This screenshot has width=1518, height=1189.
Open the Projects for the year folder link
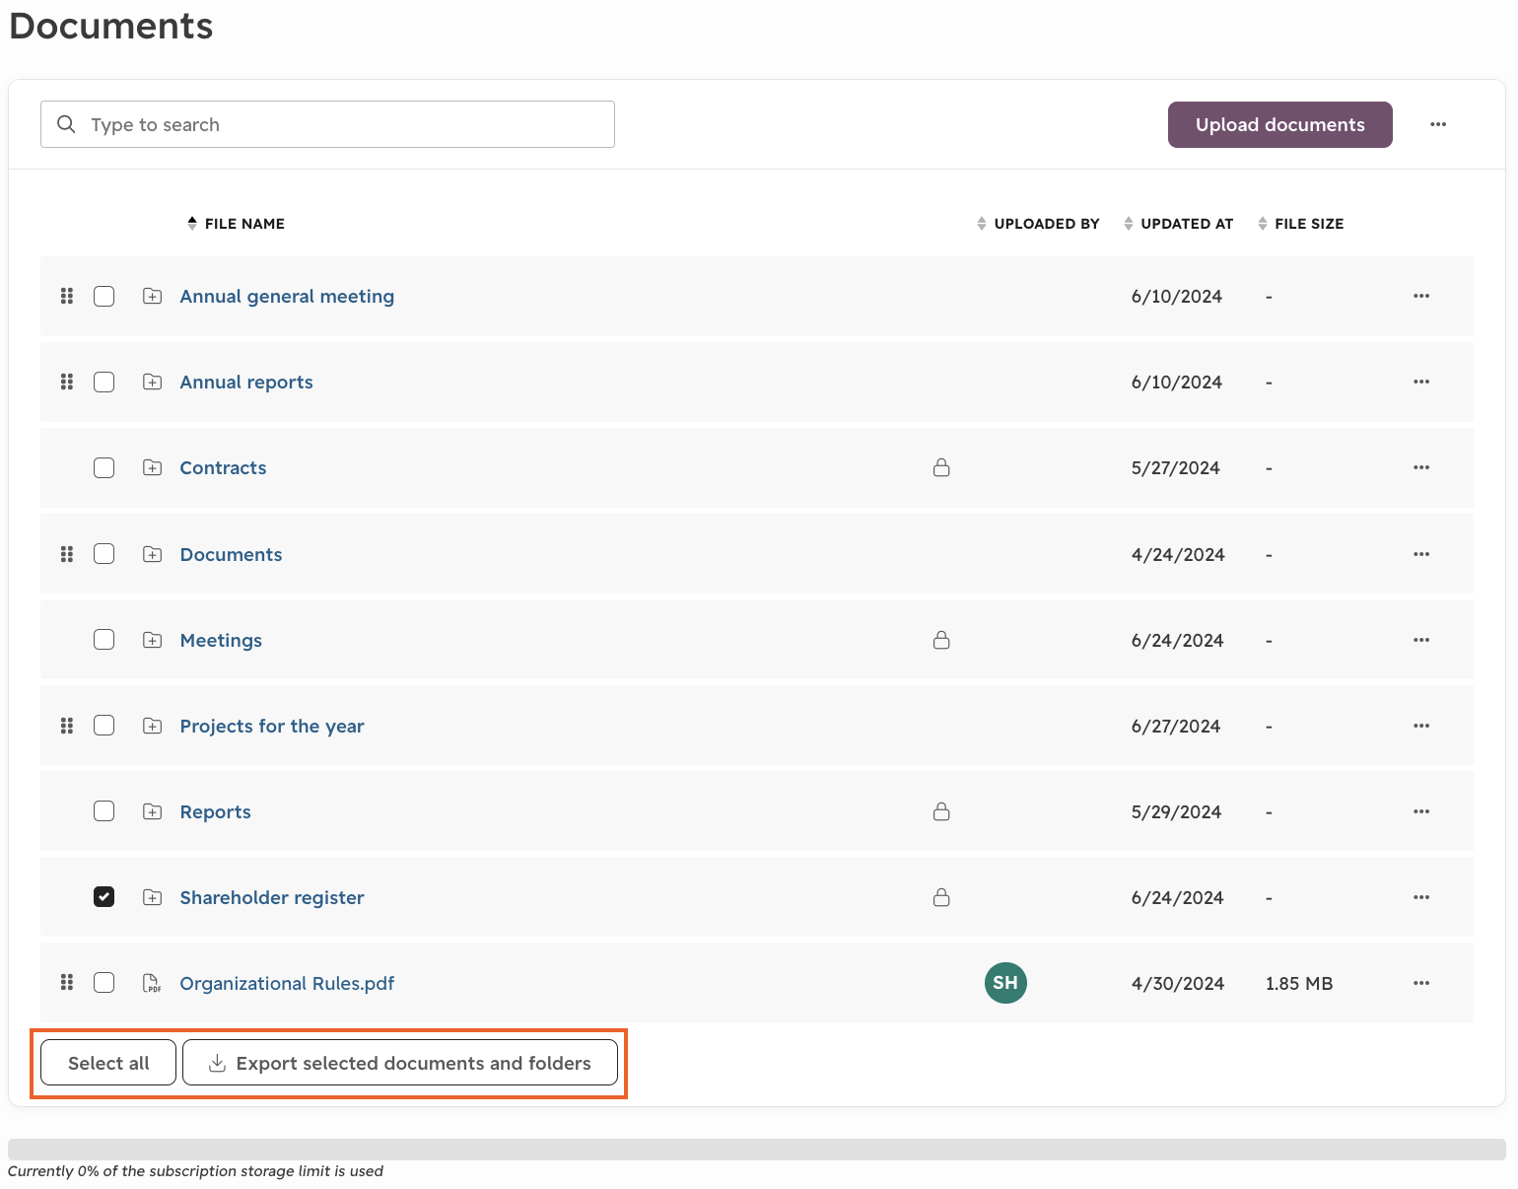coord(272,726)
